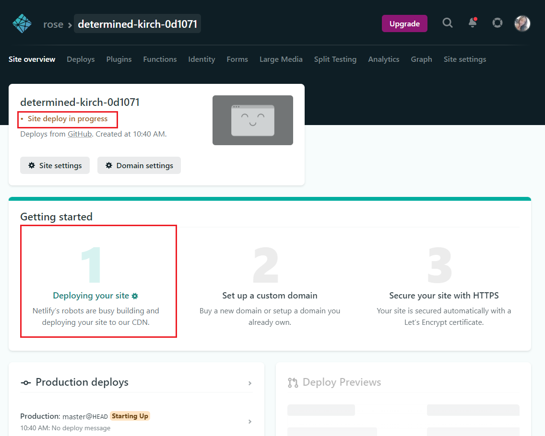Click the site title determined-kirch-0d1071 in card

pyautogui.click(x=80, y=103)
